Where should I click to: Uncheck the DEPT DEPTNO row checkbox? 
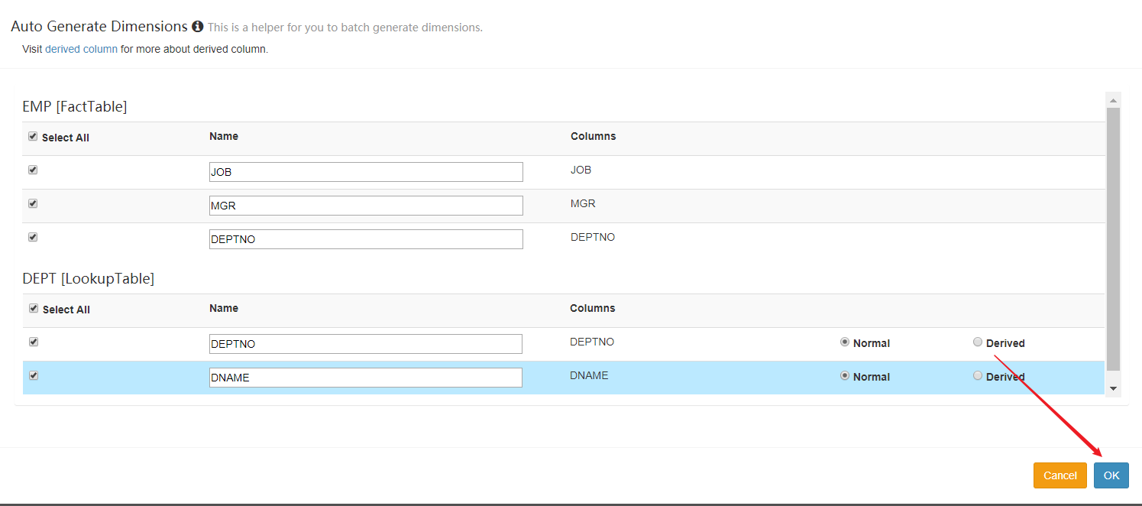point(33,342)
